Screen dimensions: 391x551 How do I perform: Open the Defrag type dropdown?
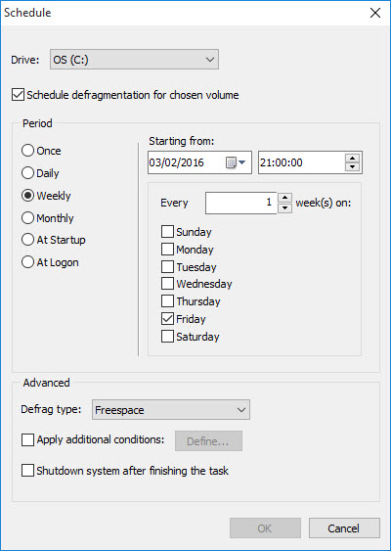[171, 410]
